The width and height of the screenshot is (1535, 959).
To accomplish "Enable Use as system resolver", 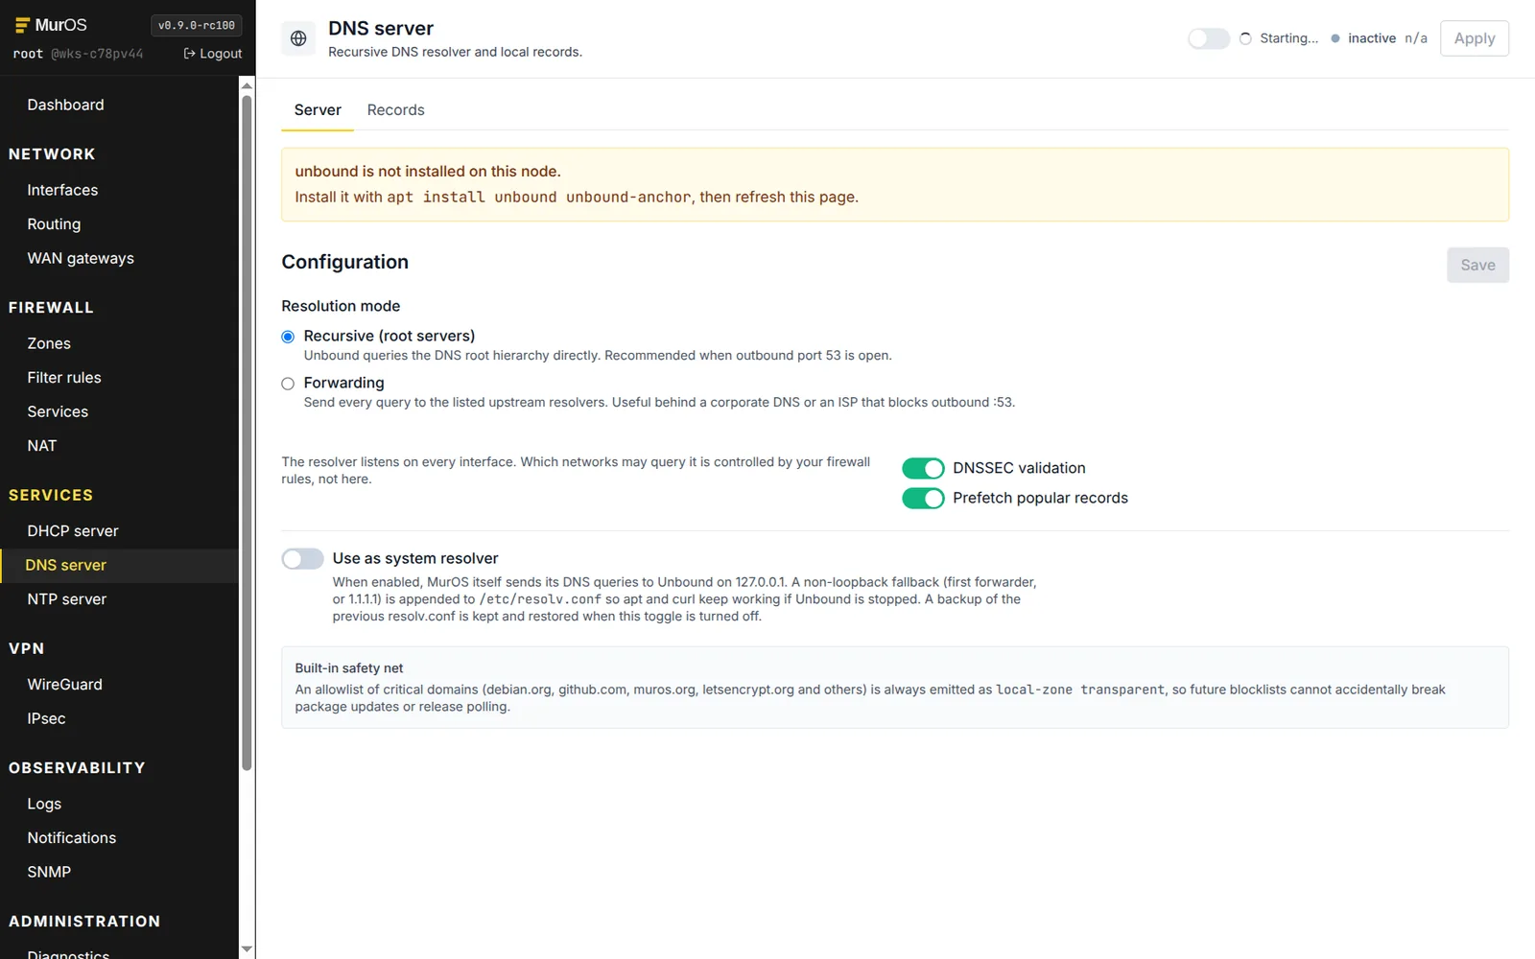I will click(302, 558).
